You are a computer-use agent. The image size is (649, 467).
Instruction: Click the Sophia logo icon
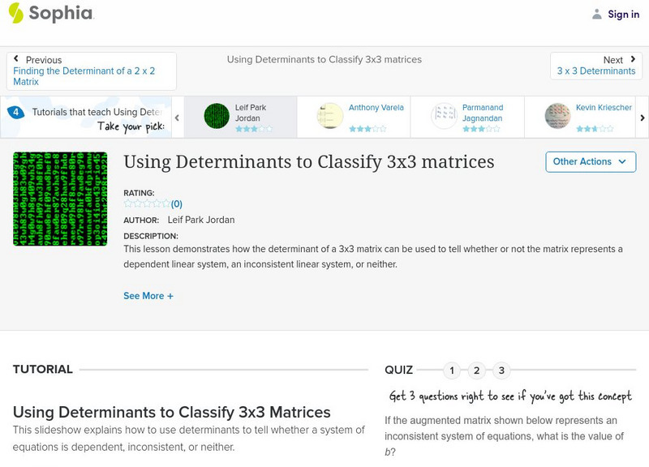click(15, 14)
